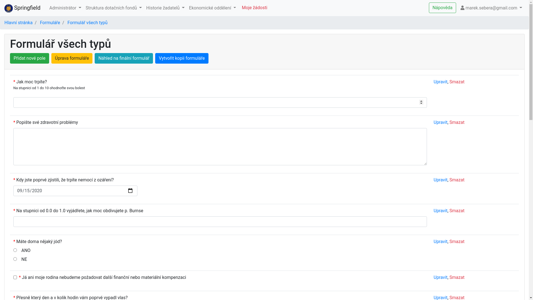
Task: Click the Úprava formuláře button
Action: 72,58
